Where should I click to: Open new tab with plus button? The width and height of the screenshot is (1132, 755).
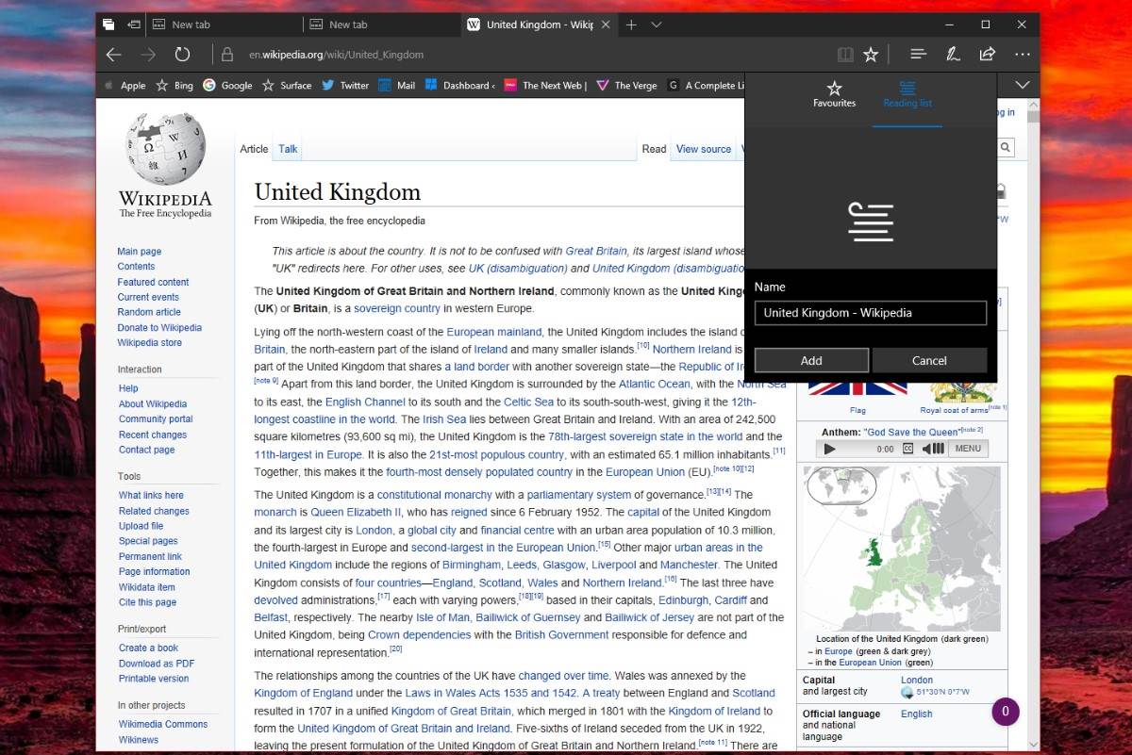(x=631, y=25)
